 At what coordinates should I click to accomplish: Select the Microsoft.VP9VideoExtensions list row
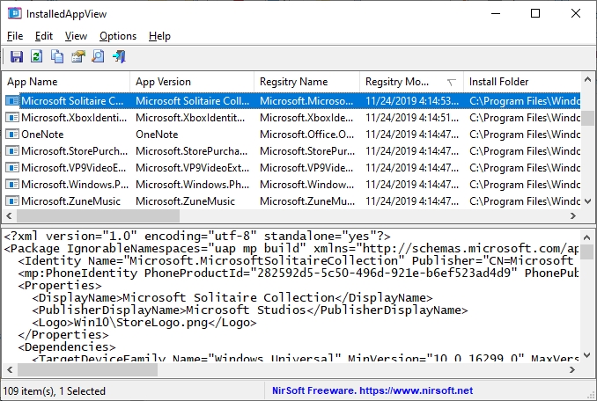74,168
